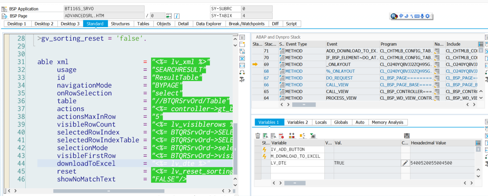This screenshot has width=488, height=196.
Task: Click the third icon in the Variables toolbar
Action: point(273,136)
